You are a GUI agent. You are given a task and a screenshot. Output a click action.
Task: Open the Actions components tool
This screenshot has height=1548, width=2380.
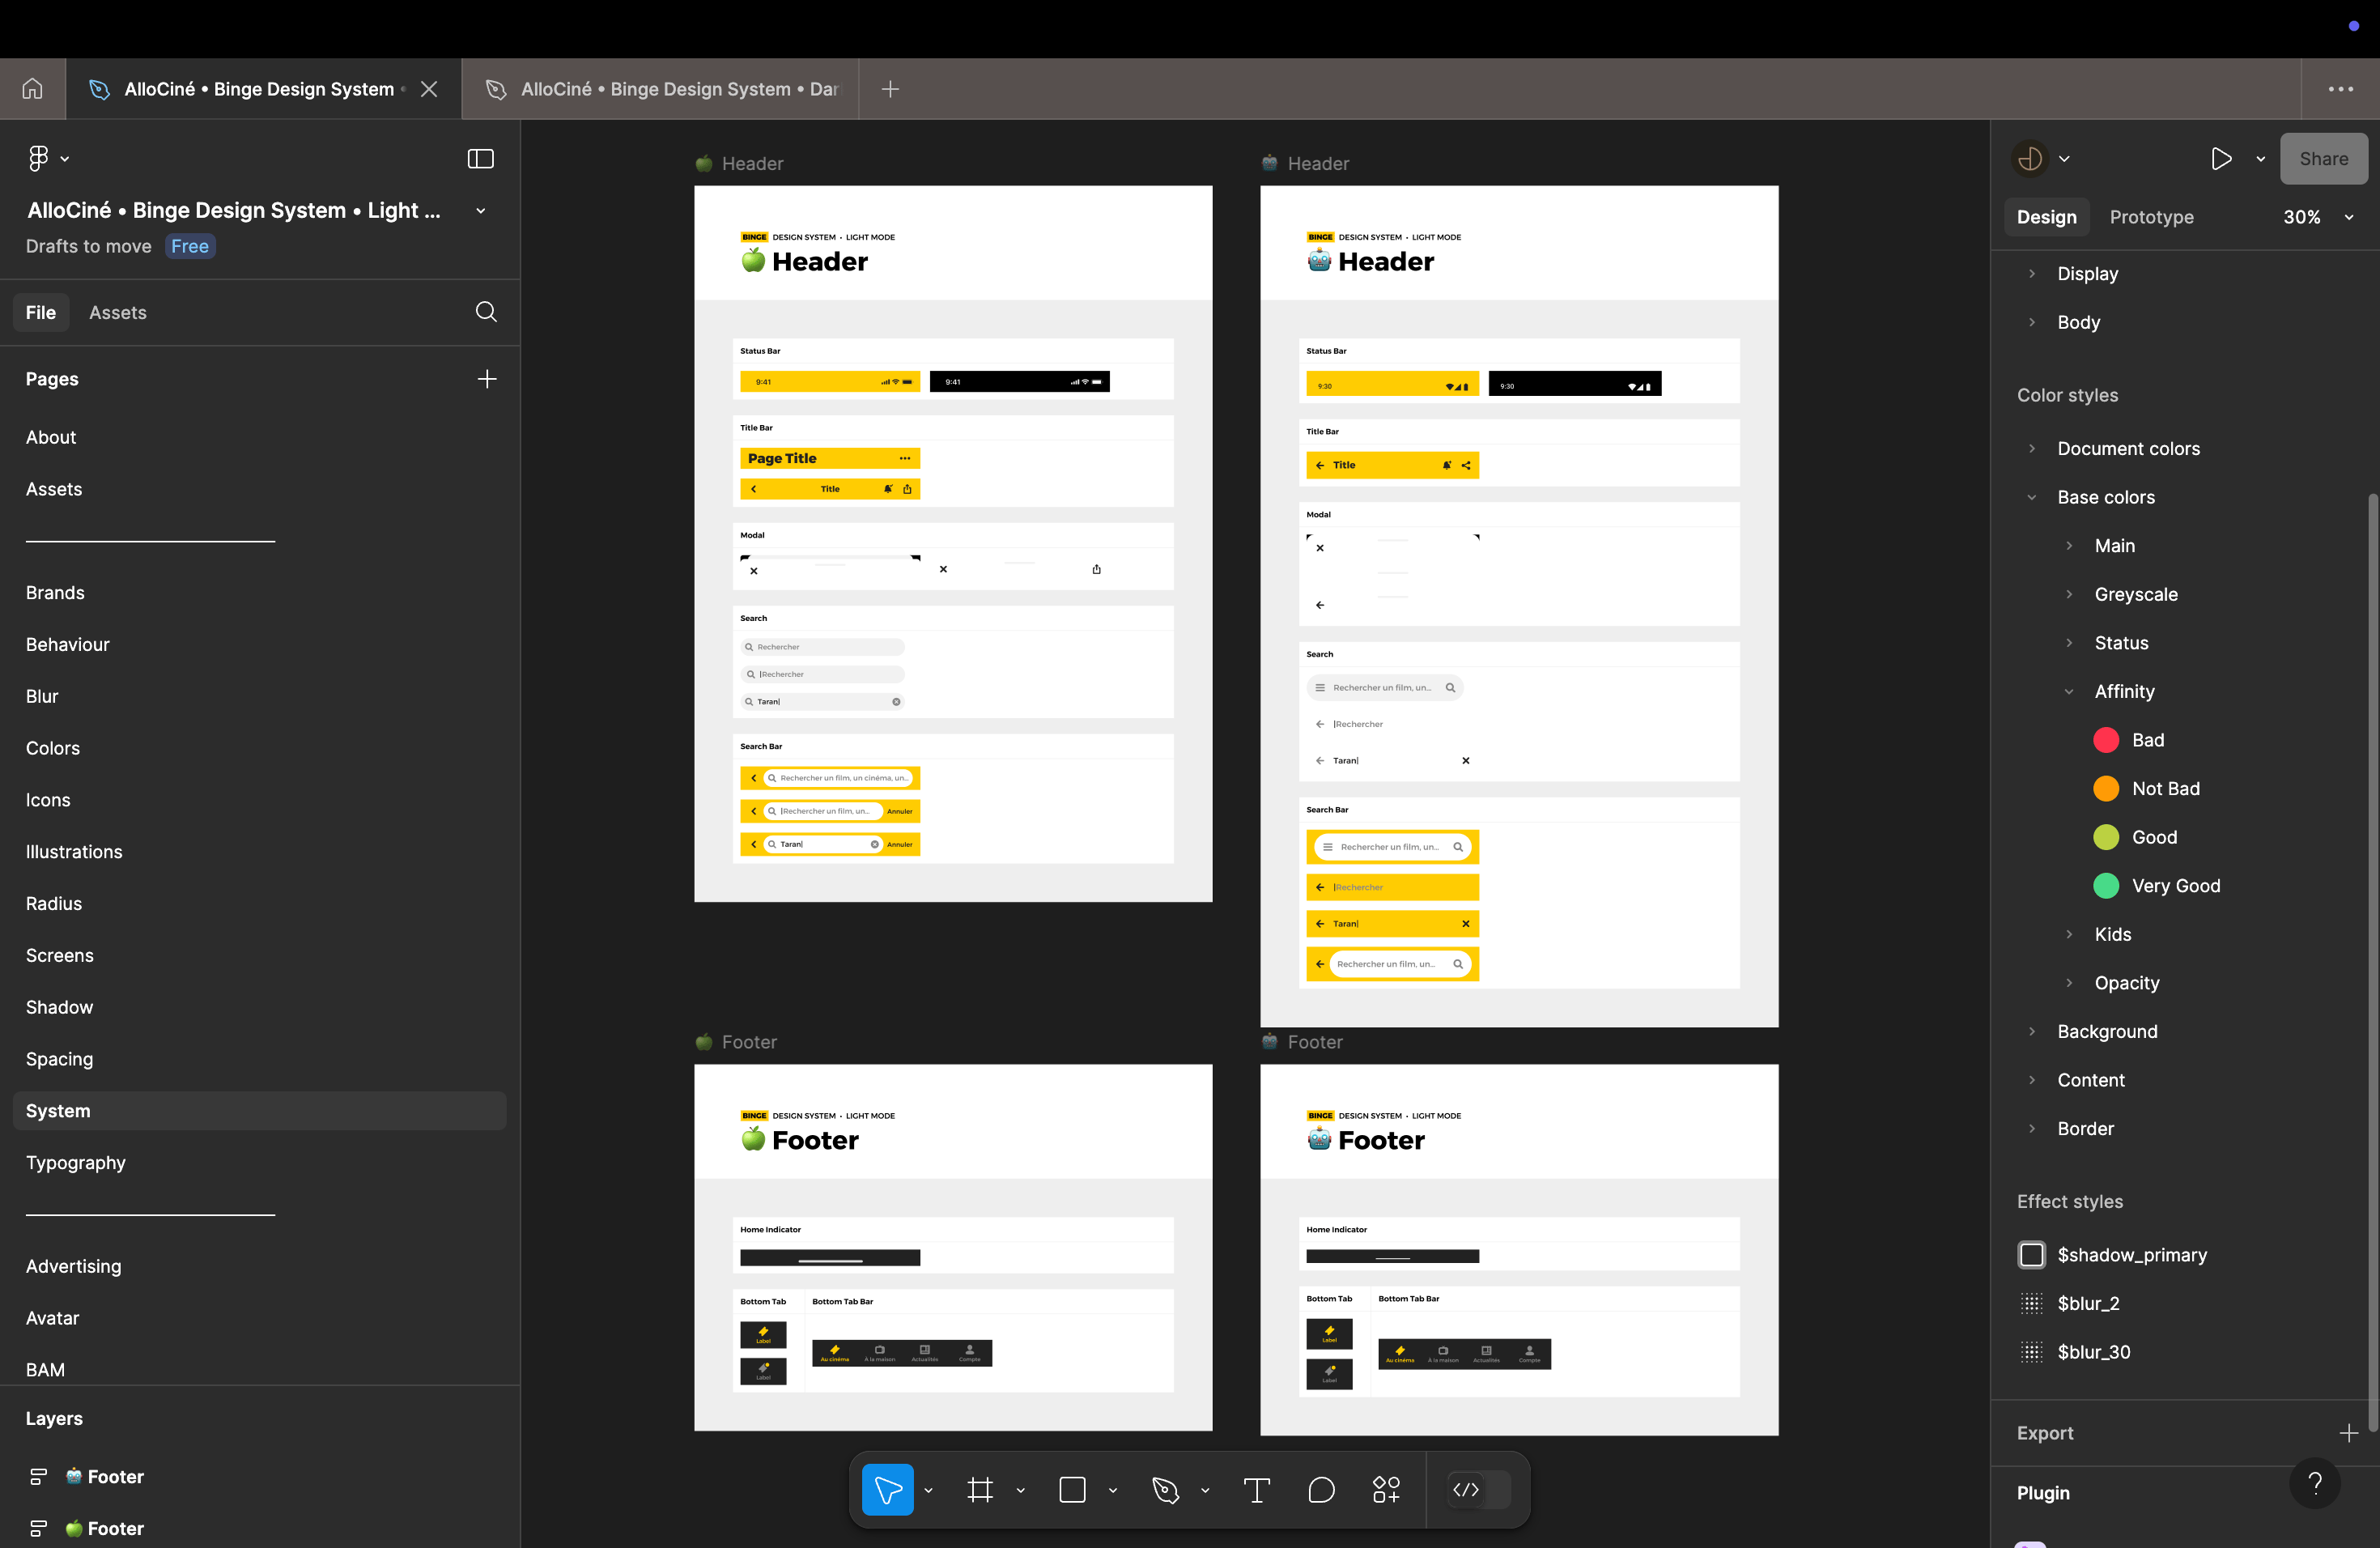click(1386, 1490)
